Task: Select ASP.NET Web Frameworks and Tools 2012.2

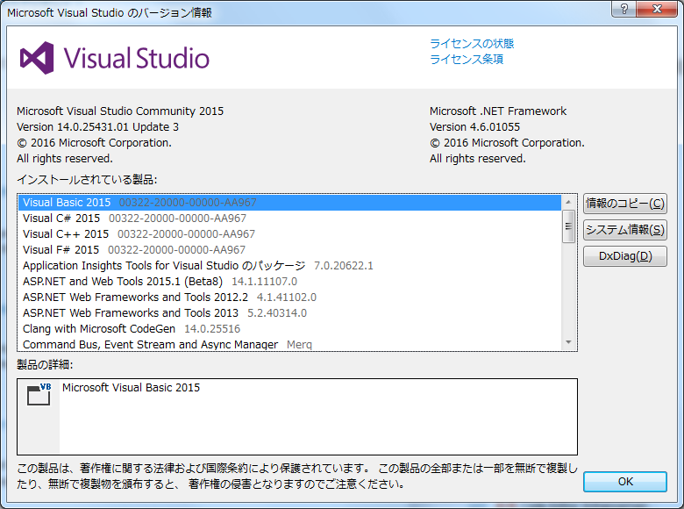Action: point(289,298)
